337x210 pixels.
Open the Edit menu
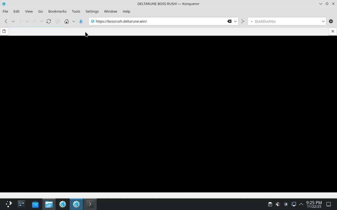[16, 11]
